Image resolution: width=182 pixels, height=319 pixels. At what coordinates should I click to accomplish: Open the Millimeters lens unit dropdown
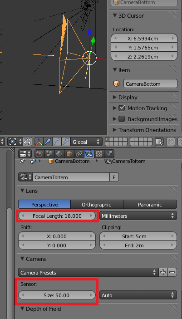(x=138, y=216)
